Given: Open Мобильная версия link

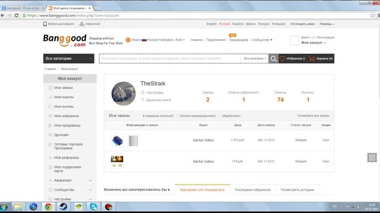Looking at the screenshot, I should pos(59,24).
